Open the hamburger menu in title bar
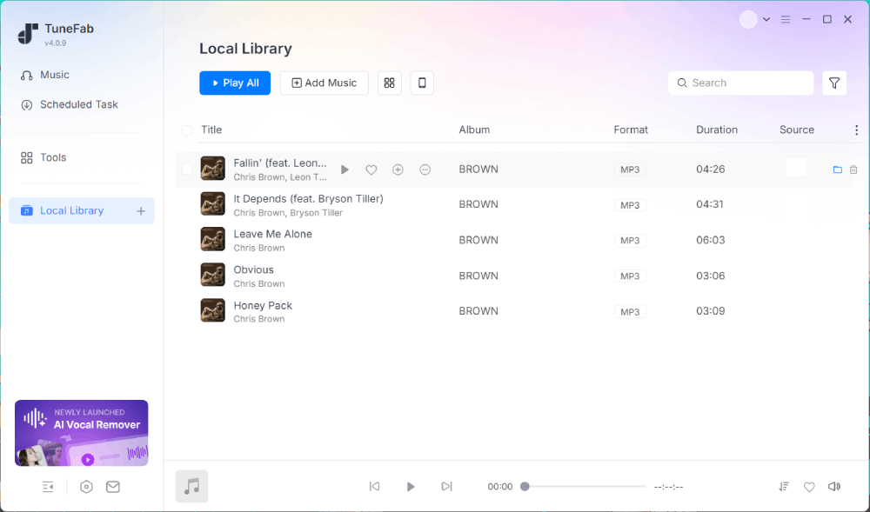870x512 pixels. 785,19
